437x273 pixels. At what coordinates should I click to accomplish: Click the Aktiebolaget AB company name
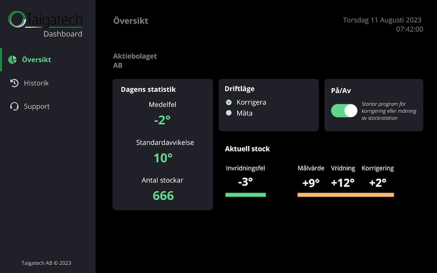click(x=135, y=61)
